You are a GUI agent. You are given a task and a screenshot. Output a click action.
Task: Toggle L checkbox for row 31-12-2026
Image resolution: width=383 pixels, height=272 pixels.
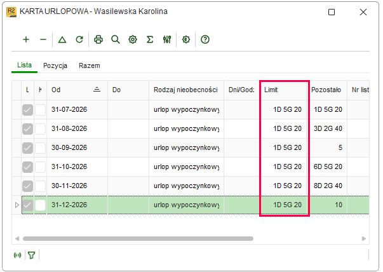[x=27, y=205]
